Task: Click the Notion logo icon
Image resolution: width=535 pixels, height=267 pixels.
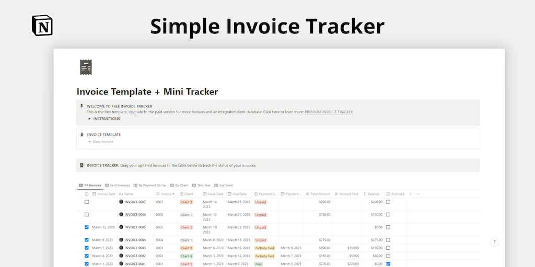Action: pyautogui.click(x=42, y=25)
